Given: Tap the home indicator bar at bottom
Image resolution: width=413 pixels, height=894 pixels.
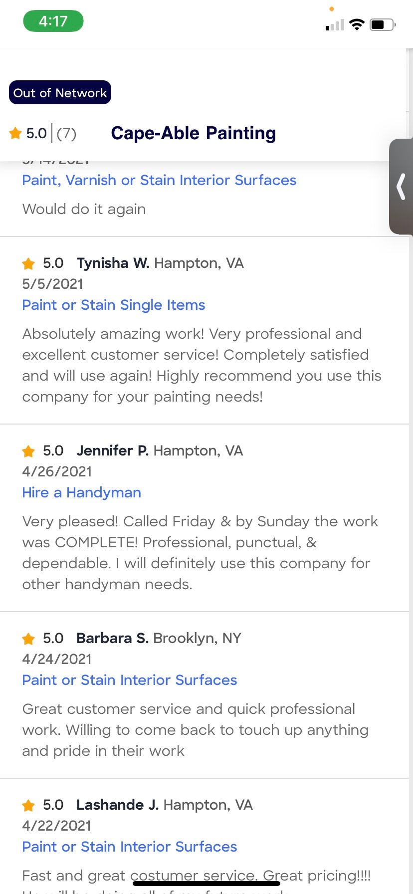Looking at the screenshot, I should click(x=206, y=884).
